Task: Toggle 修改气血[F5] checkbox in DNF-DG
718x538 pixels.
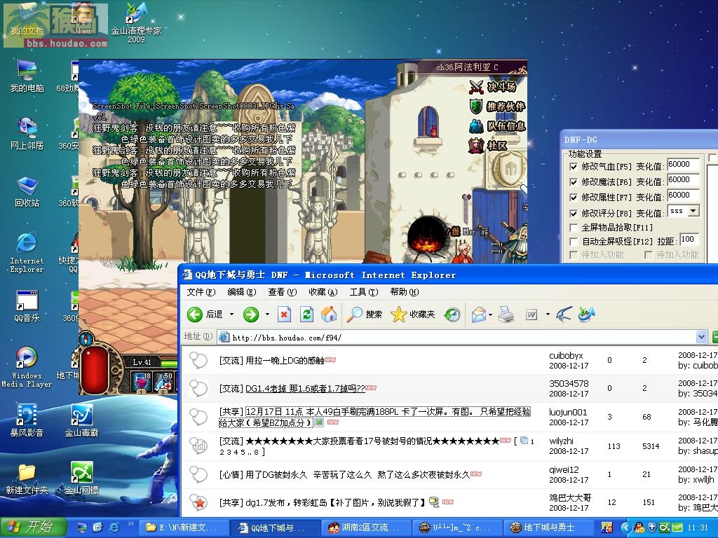Action: (x=574, y=167)
